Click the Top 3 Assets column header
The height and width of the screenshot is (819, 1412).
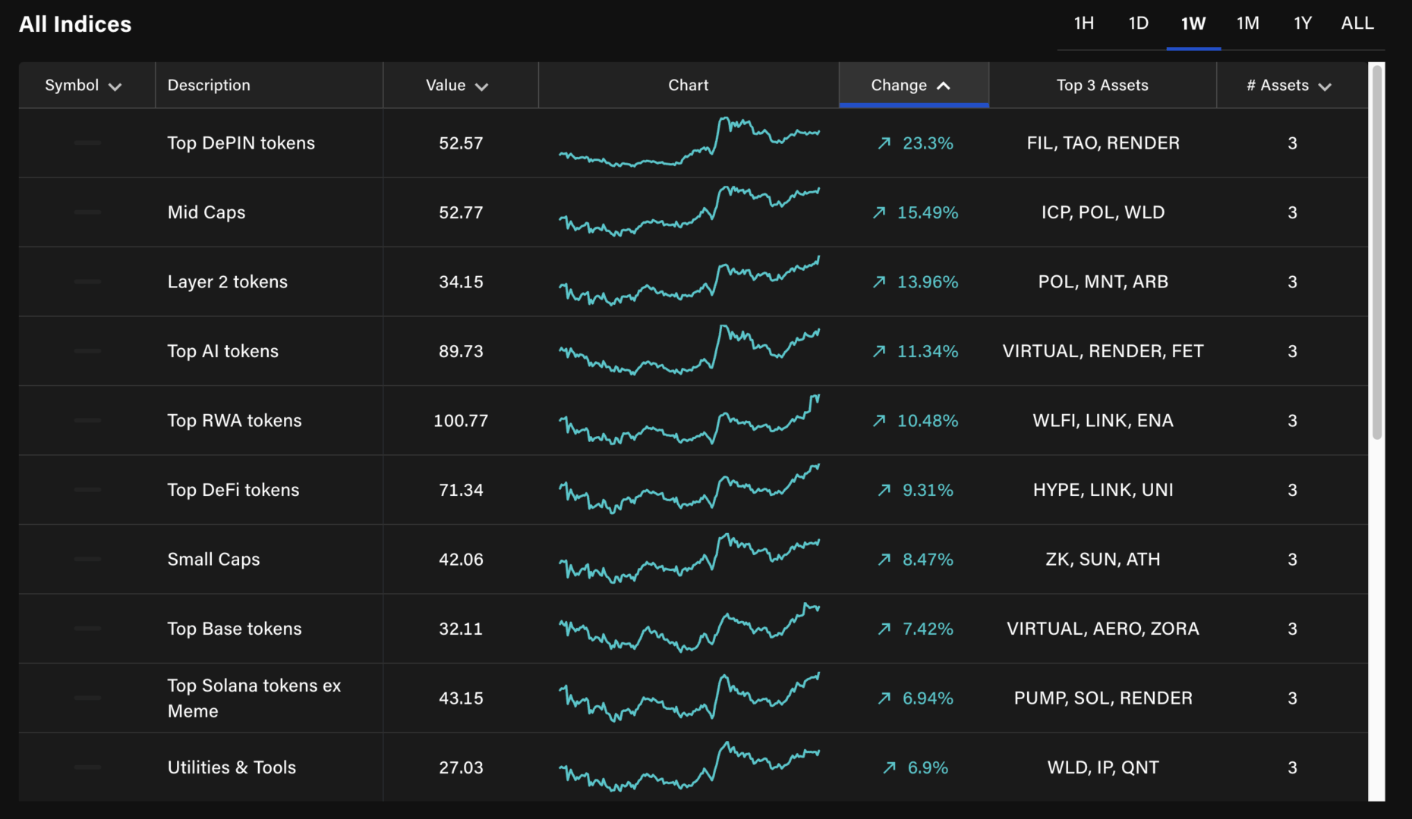coord(1102,85)
